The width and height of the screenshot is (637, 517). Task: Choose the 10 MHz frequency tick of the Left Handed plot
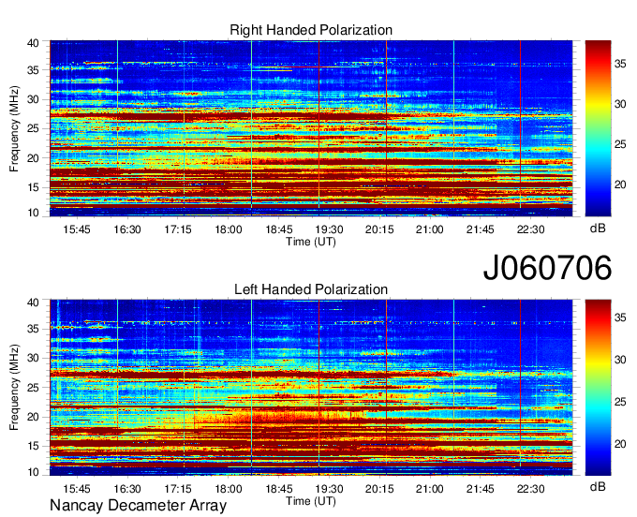click(33, 472)
